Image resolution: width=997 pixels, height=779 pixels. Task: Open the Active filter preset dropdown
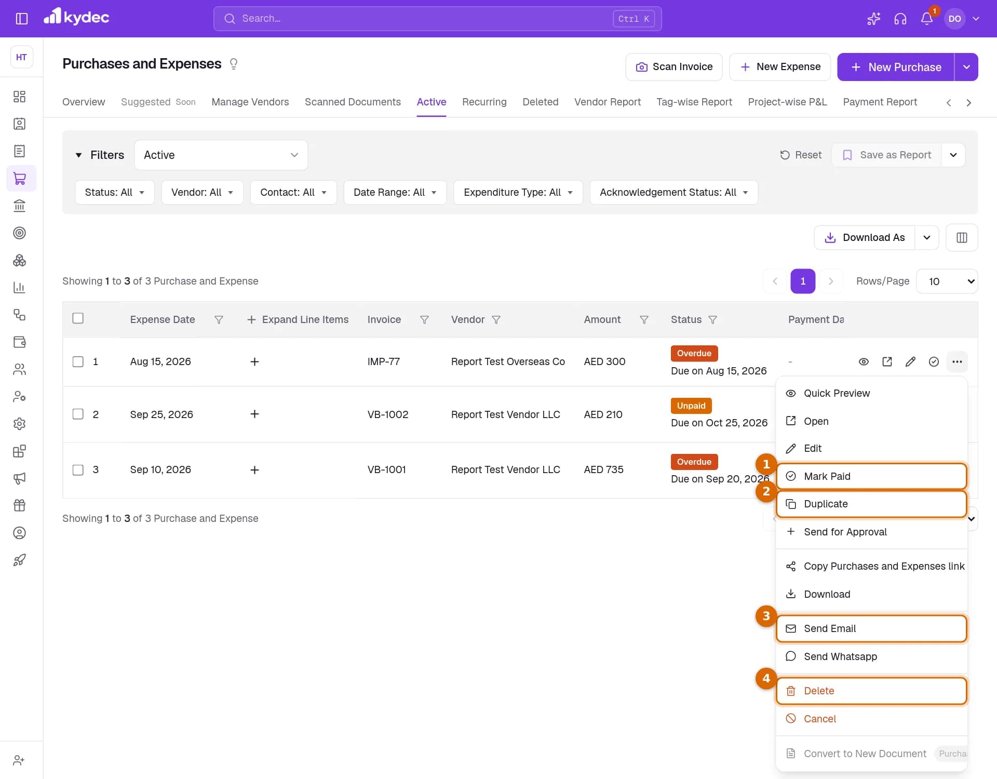(x=221, y=155)
